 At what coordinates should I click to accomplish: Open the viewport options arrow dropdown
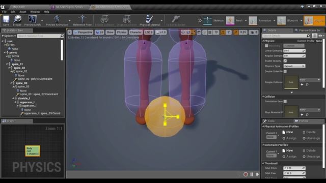pos(70,33)
